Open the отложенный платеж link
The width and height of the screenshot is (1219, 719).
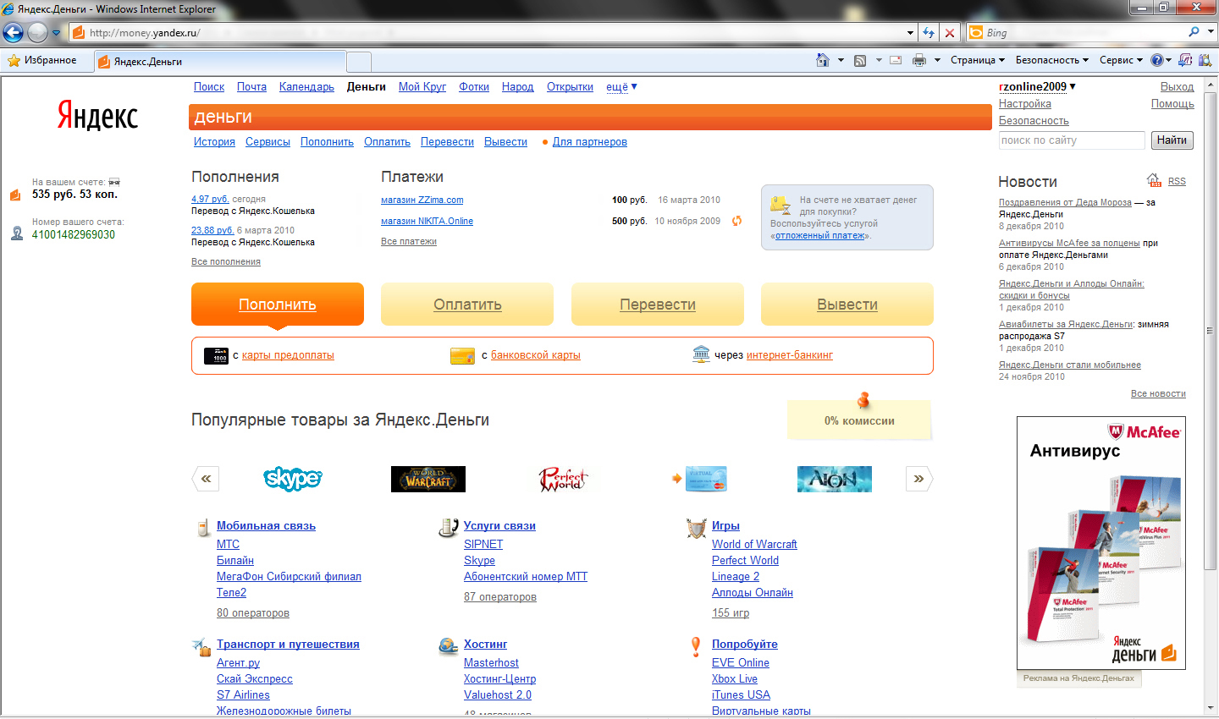coord(820,236)
